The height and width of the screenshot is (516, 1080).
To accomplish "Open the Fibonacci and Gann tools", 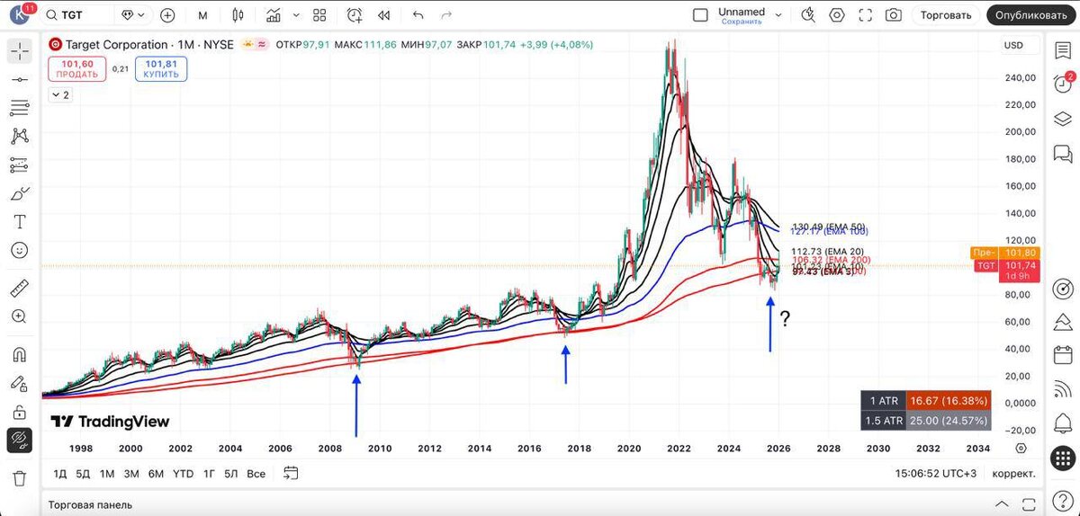I will (x=20, y=108).
